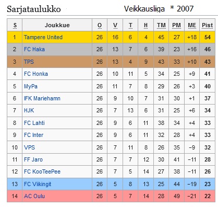Screen dimensions: 218x207
Task: Open the VPS team link
Action: click(x=29, y=147)
